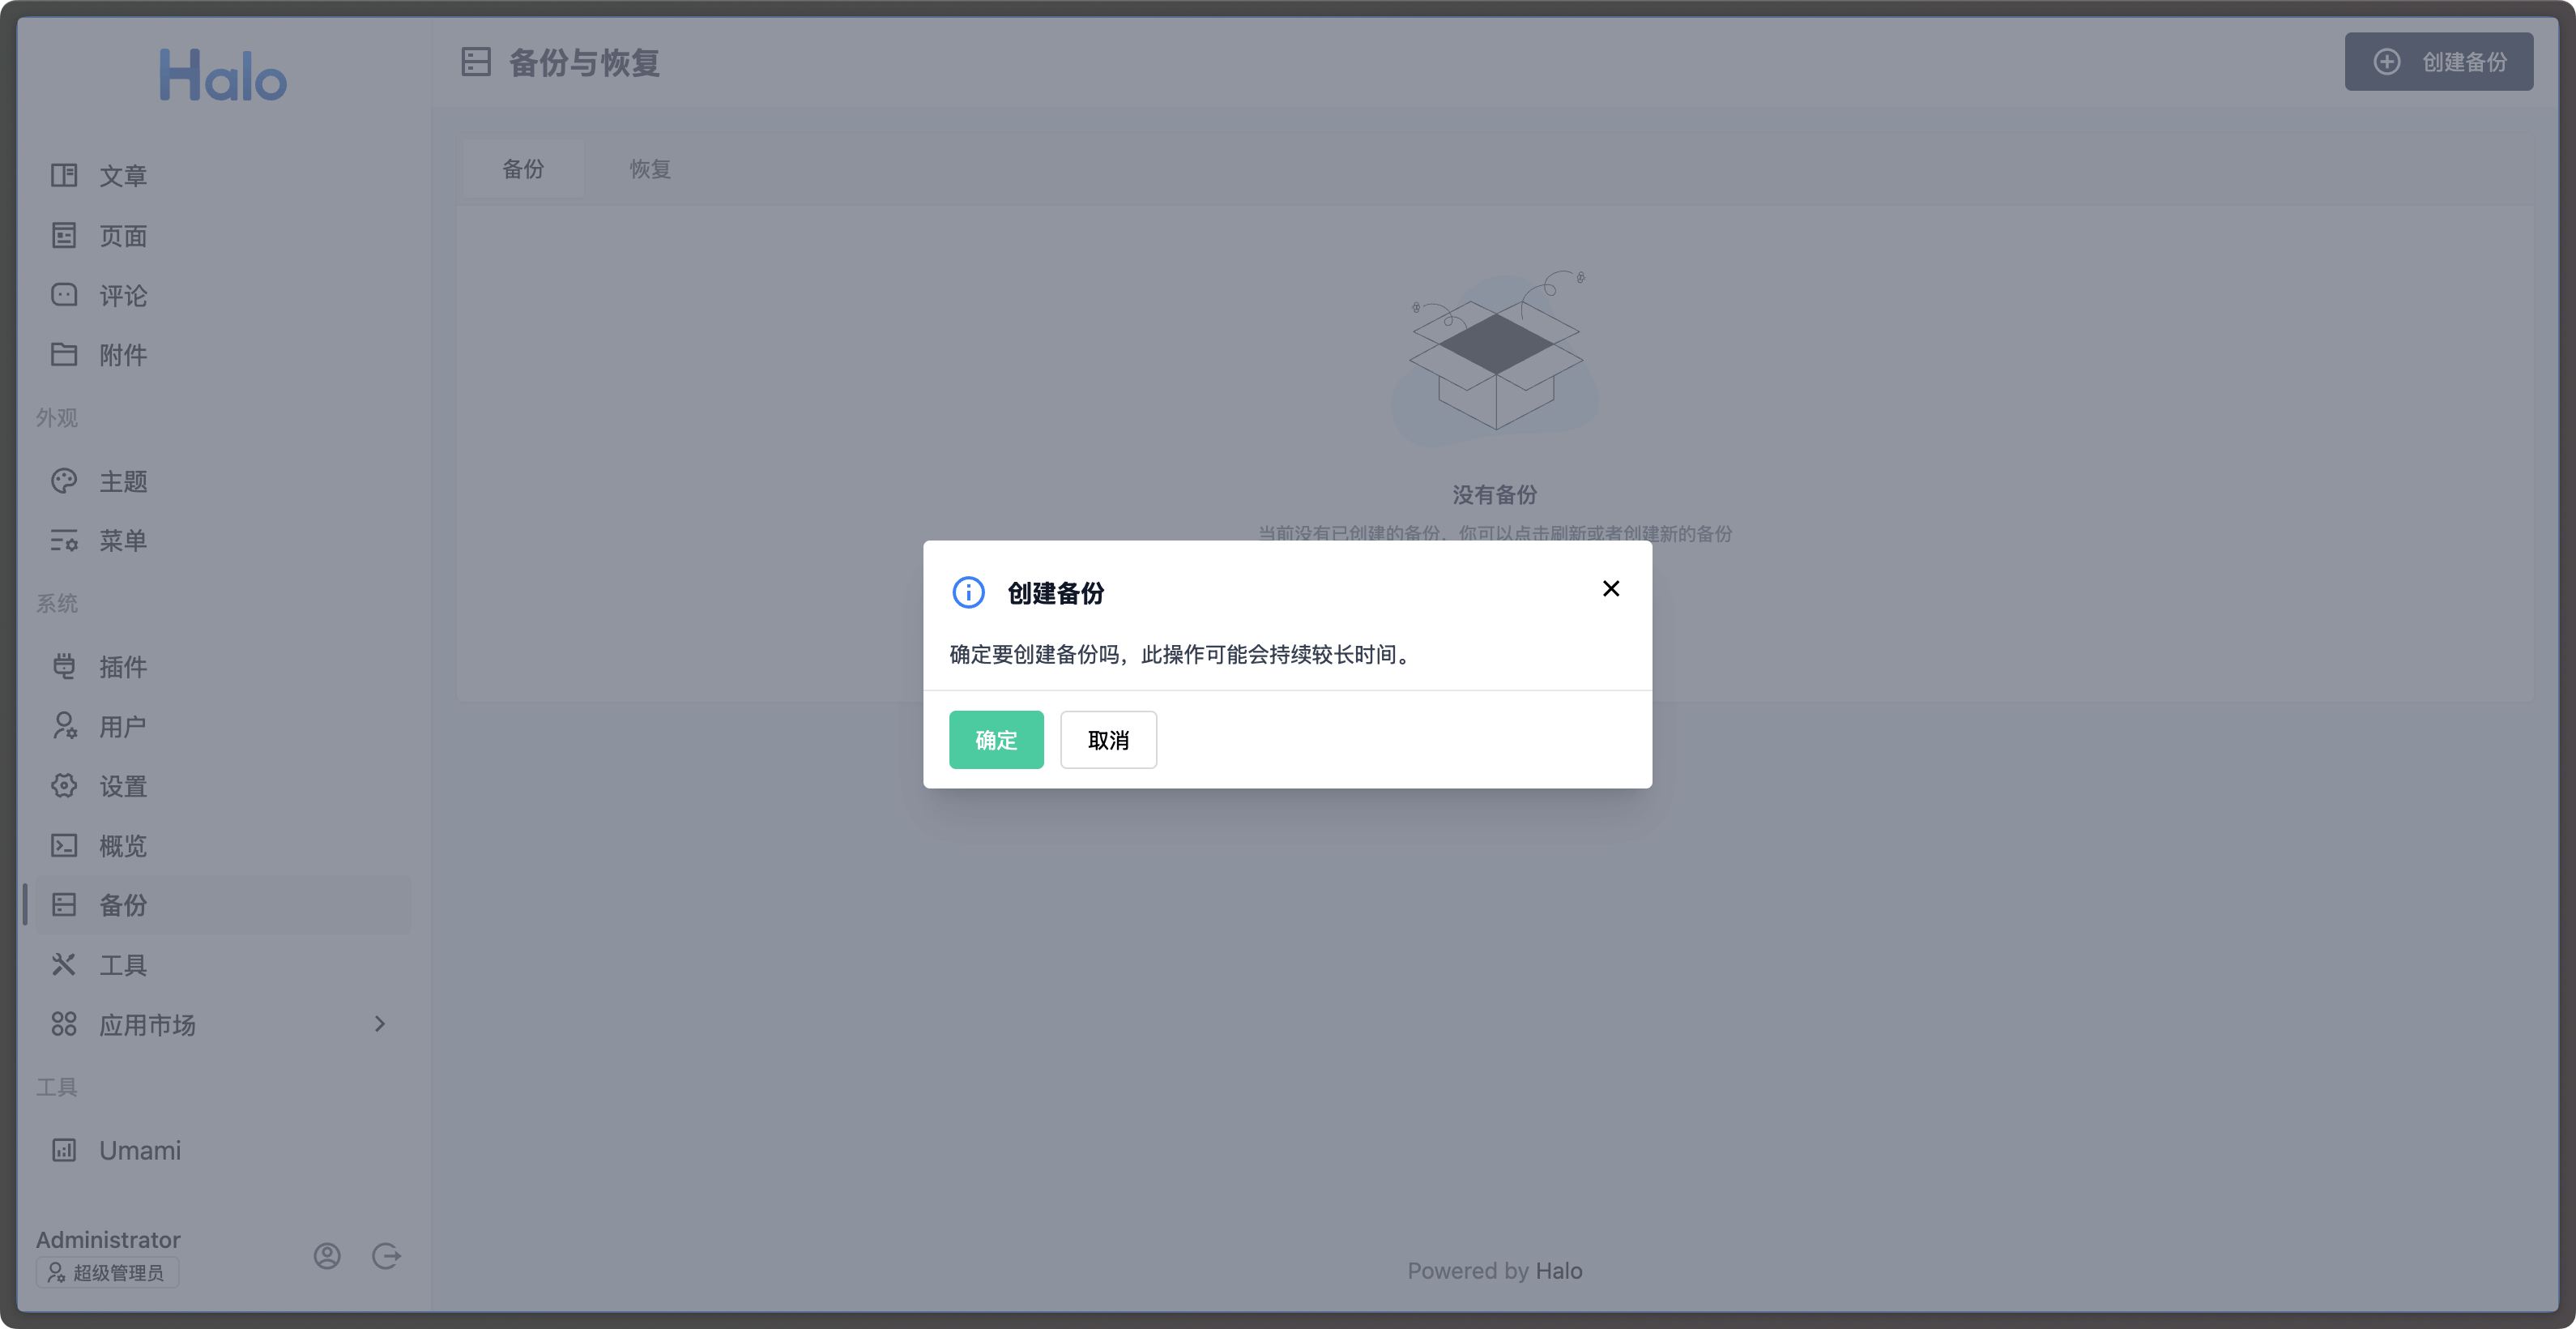Click the 备份与恢复 page heading
Screen dimensions: 2576x1329
click(584, 63)
